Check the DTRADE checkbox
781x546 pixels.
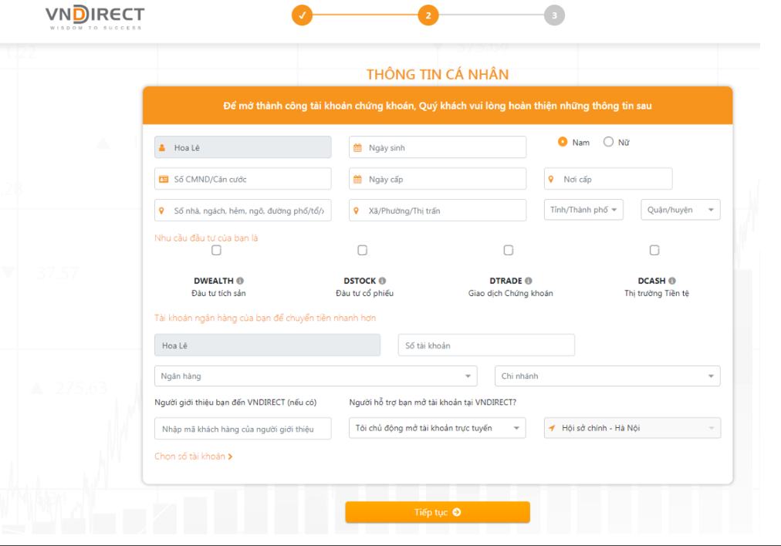(509, 250)
